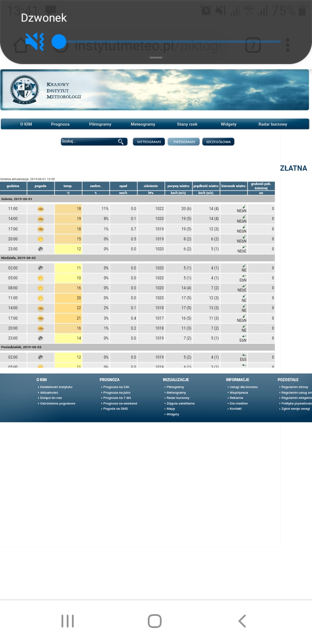Open the O KIM menu item
The height and width of the screenshot is (641, 312).
pyautogui.click(x=26, y=124)
